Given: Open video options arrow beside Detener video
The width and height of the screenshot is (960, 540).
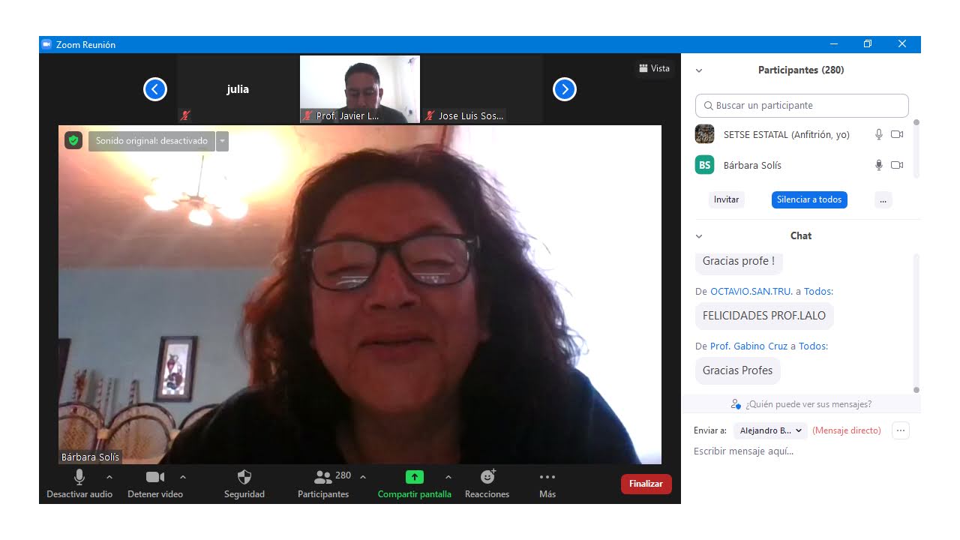Looking at the screenshot, I should [x=183, y=477].
